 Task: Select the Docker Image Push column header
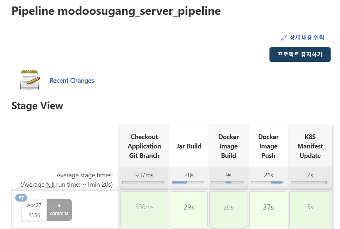pyautogui.click(x=268, y=146)
